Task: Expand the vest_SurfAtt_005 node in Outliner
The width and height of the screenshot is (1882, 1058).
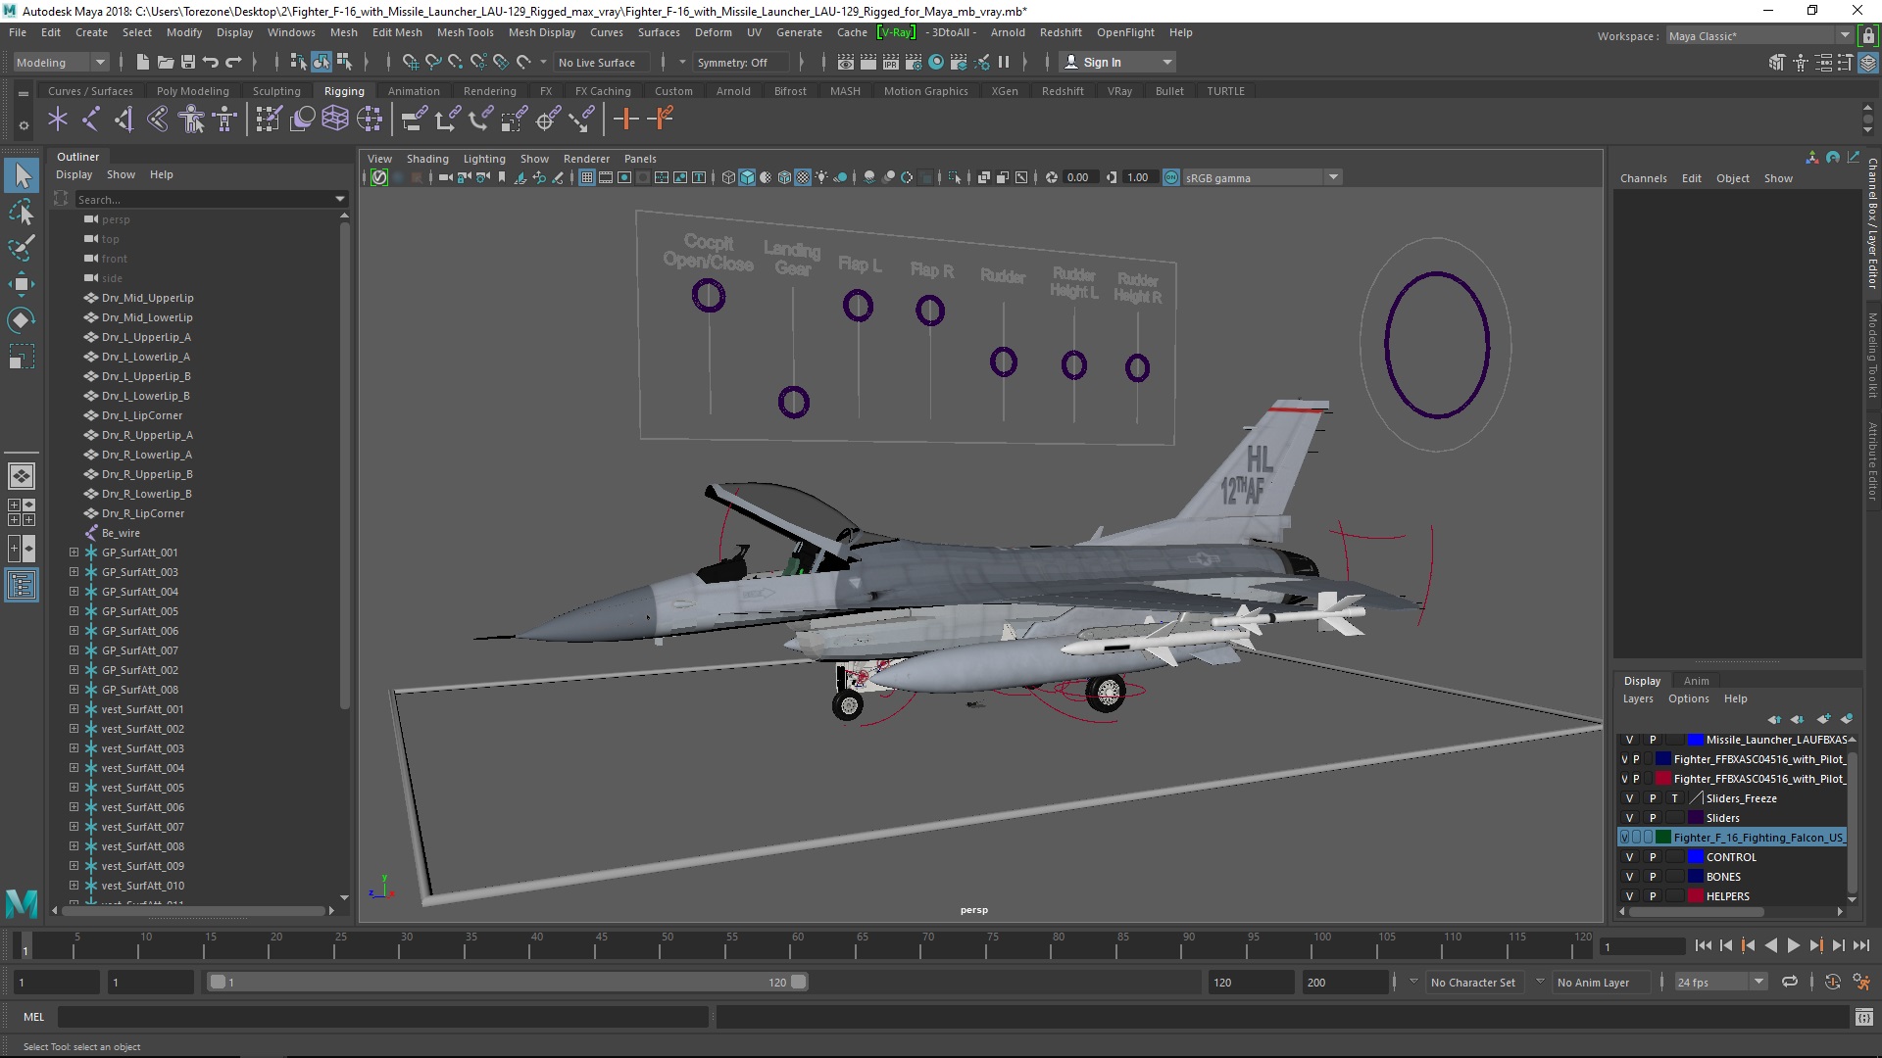Action: click(74, 788)
